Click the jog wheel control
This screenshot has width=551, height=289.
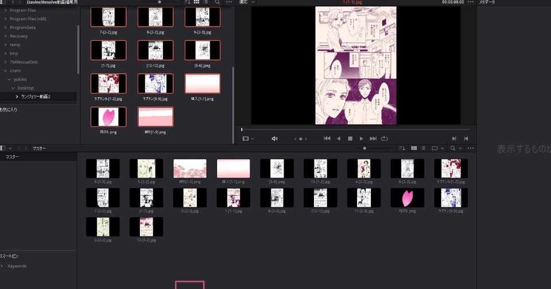[x=300, y=139]
